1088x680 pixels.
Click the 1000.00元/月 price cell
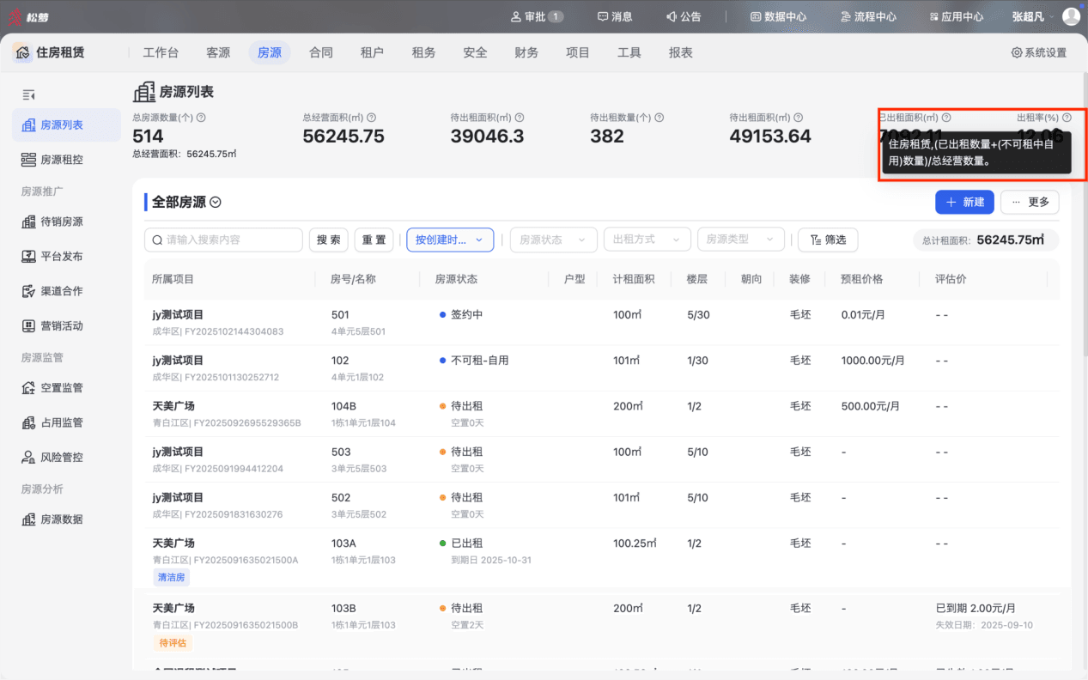click(x=873, y=361)
